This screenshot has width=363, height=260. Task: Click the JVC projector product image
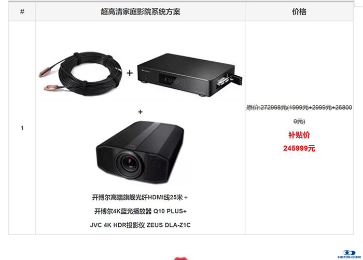140,152
